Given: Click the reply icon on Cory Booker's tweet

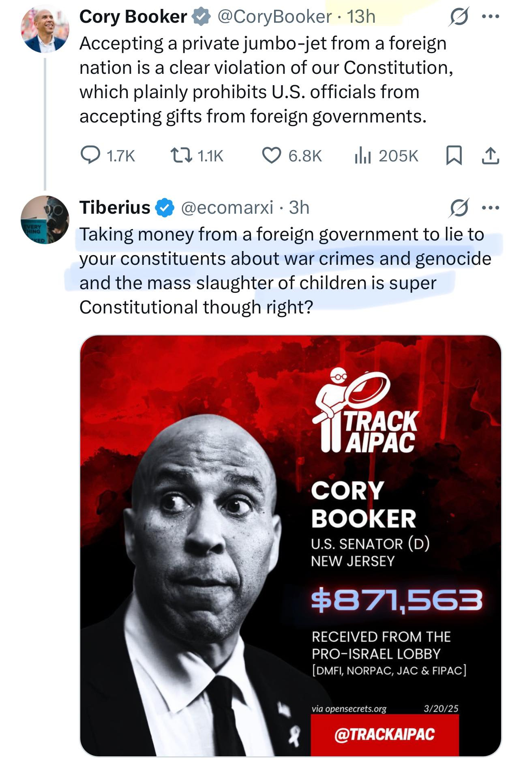Looking at the screenshot, I should 90,155.
